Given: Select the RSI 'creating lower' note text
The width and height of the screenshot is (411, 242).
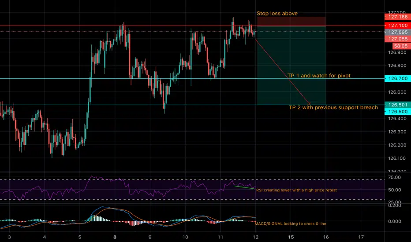Looking at the screenshot, I should (296, 190).
